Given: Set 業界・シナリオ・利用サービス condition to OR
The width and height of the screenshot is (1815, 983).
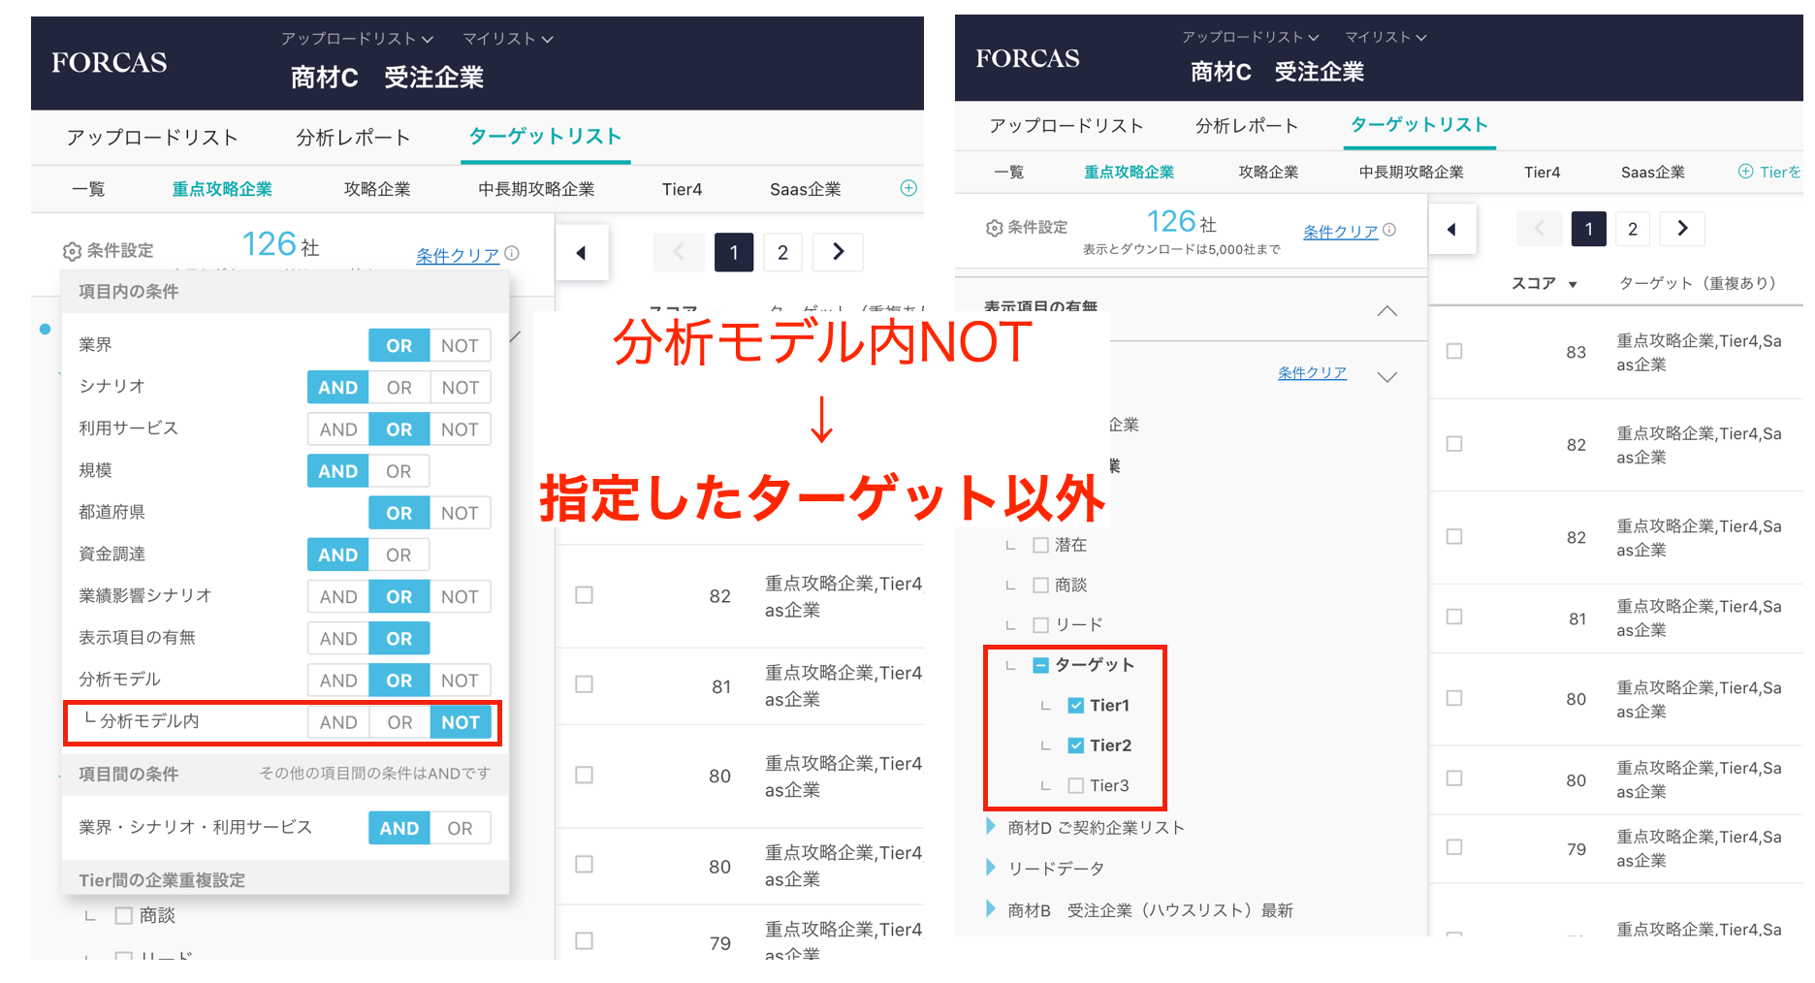Looking at the screenshot, I should tap(460, 829).
